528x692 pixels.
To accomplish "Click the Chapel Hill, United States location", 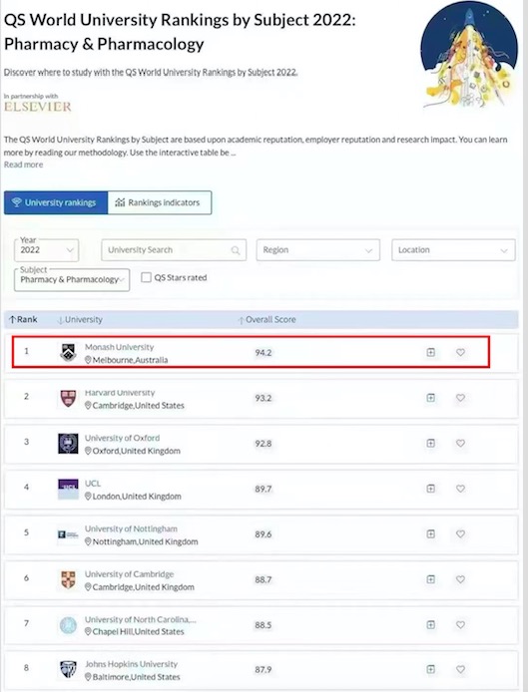I will point(135,632).
